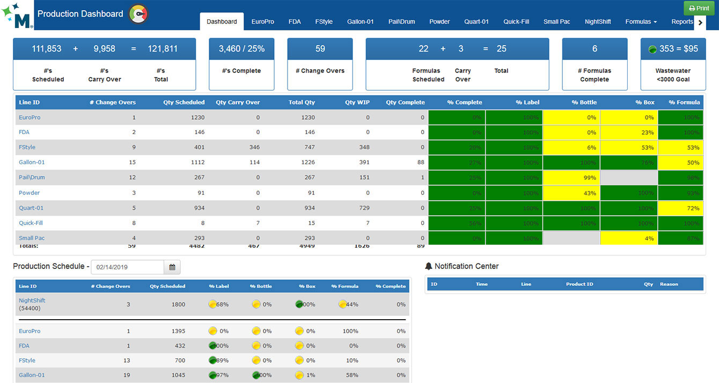Click the yellow FStyle % Formula cell

click(680, 148)
